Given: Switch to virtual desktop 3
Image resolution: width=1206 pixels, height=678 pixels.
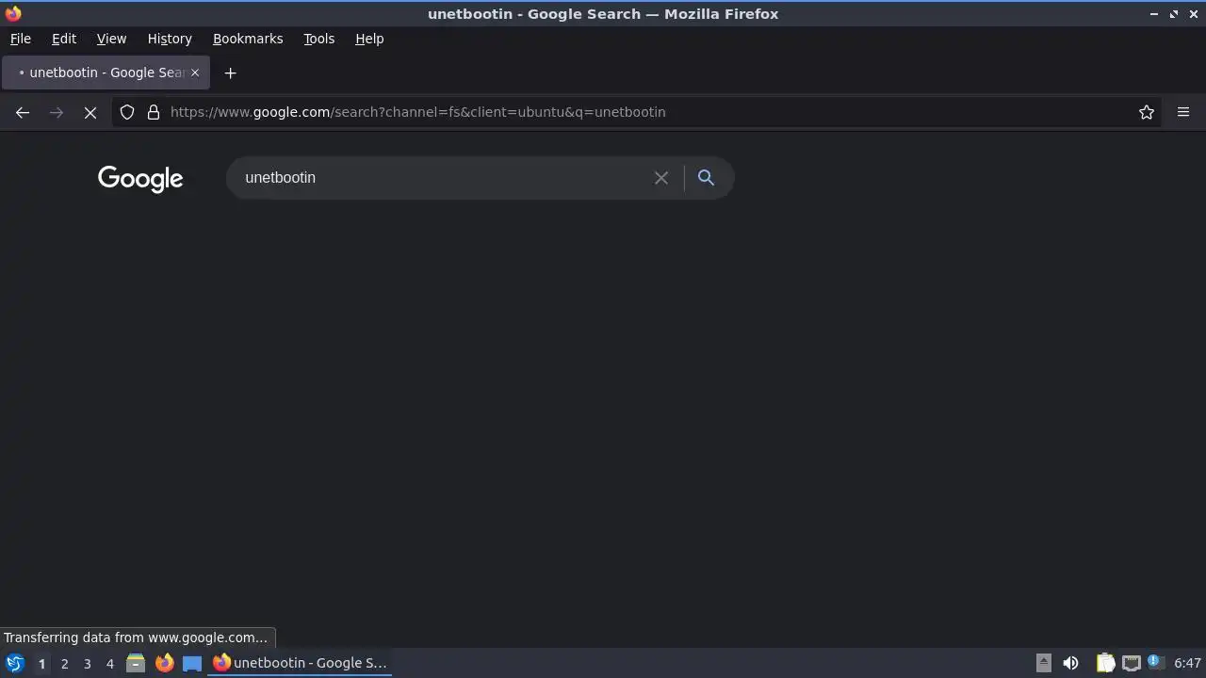Looking at the screenshot, I should tap(87, 663).
